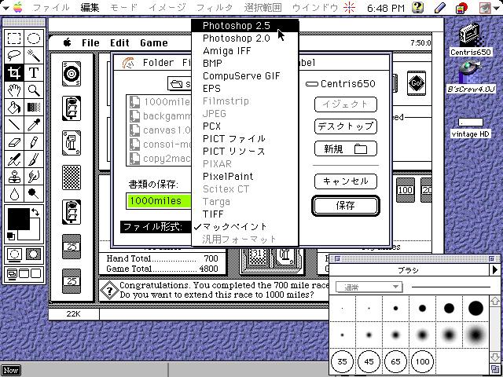Viewport: 503px width, 377px height.
Task: Click the Now button in bottom-left corner
Action: pyautogui.click(x=10, y=371)
